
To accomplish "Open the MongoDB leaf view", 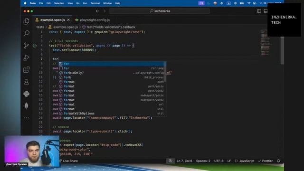I will point(27,106).
